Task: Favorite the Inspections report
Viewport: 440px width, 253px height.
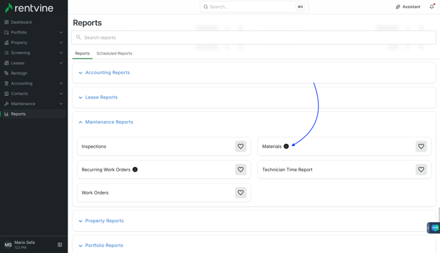Action: (x=240, y=147)
